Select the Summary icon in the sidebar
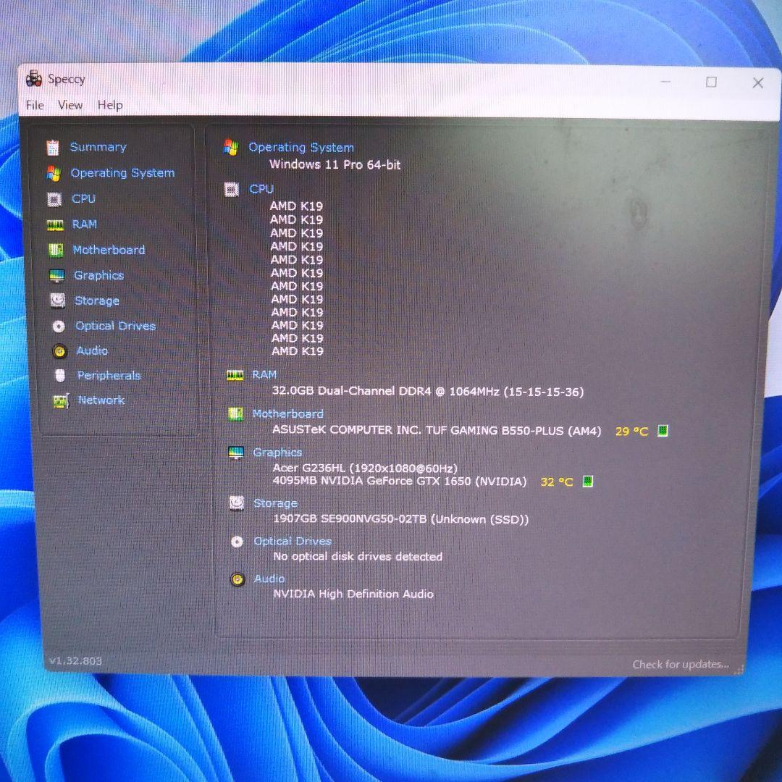 (54, 147)
